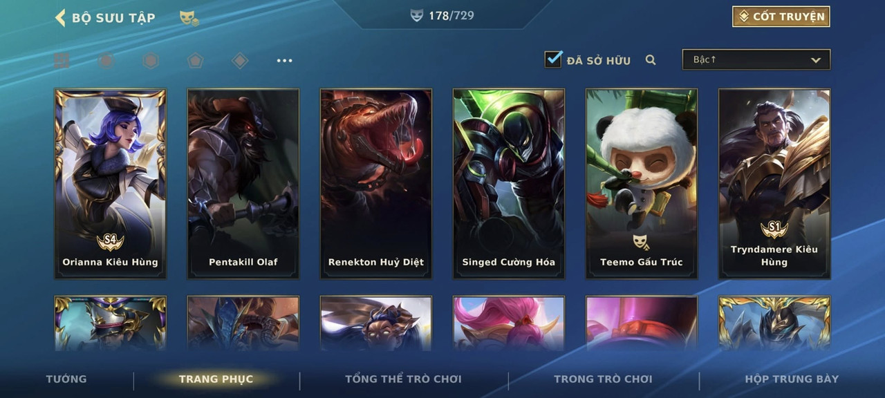Viewport: 885px width, 398px height.
Task: Click the golden masks icon beside Bộ Sưu Tập
Action: click(x=189, y=18)
